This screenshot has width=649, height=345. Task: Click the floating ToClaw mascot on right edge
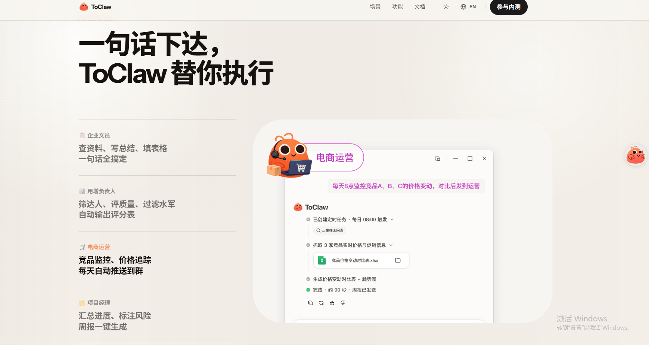pyautogui.click(x=636, y=155)
